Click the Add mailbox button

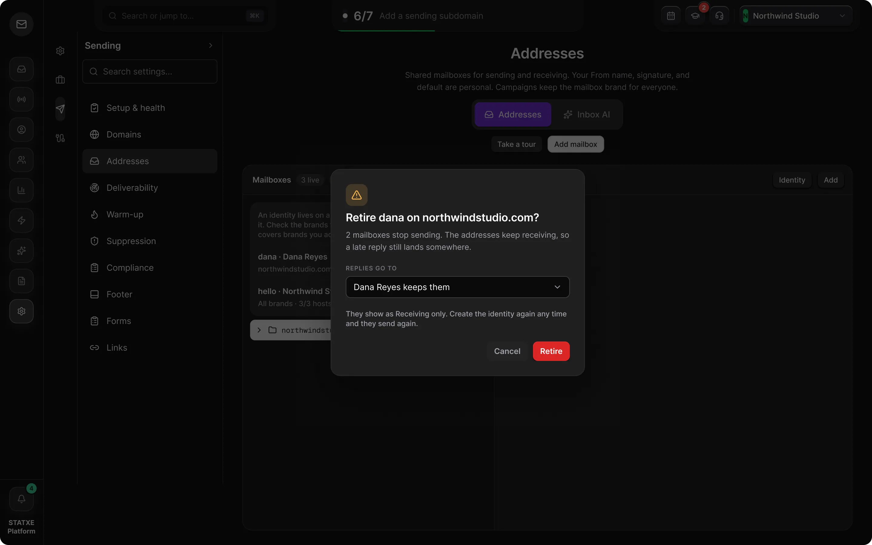[x=576, y=144]
